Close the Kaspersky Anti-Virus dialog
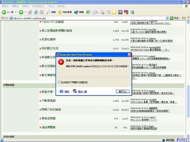Image resolution: width=190 pixels, height=142 pixels. point(129,55)
